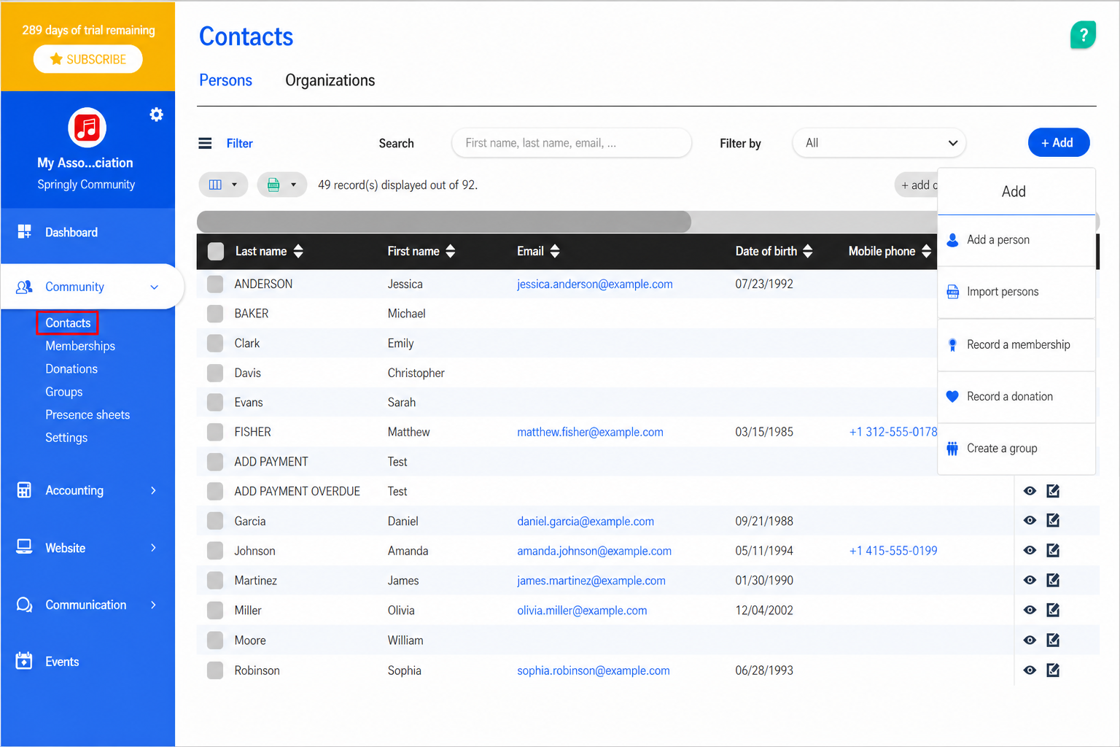Open Groups in the sidebar
This screenshot has height=747, width=1120.
(64, 392)
